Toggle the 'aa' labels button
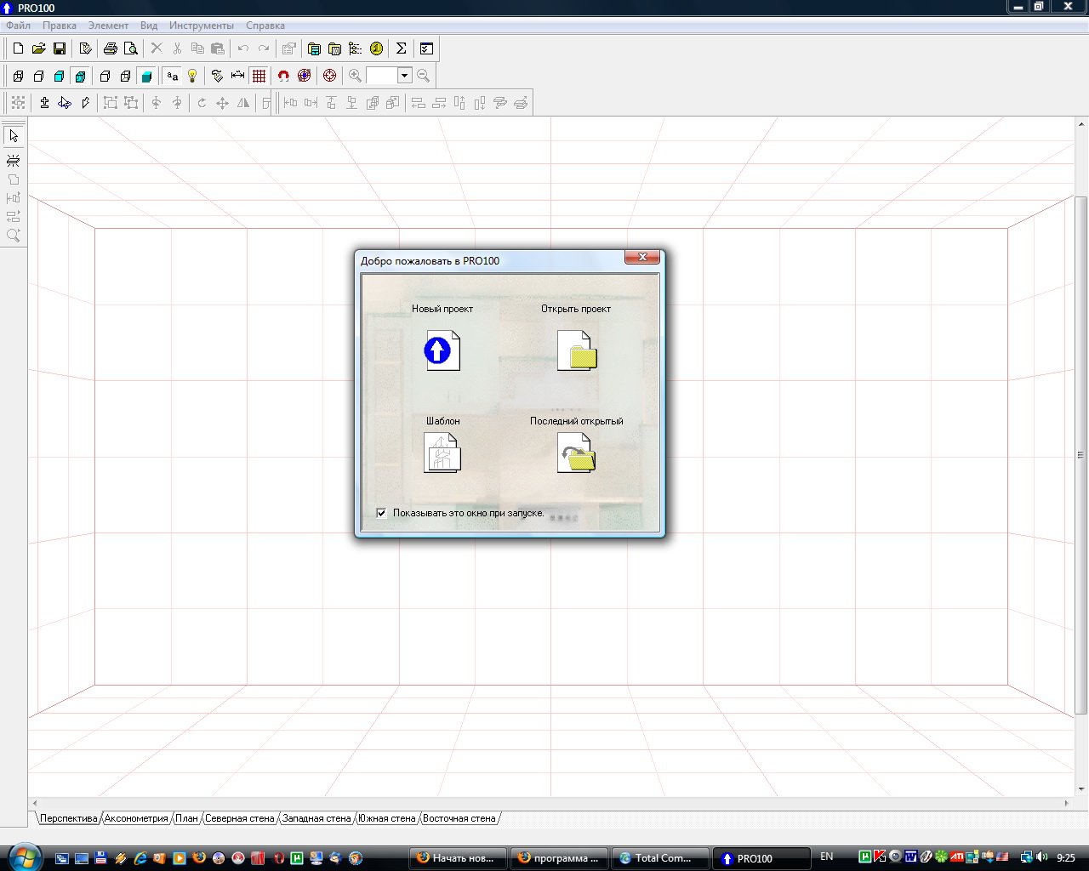 (x=173, y=76)
